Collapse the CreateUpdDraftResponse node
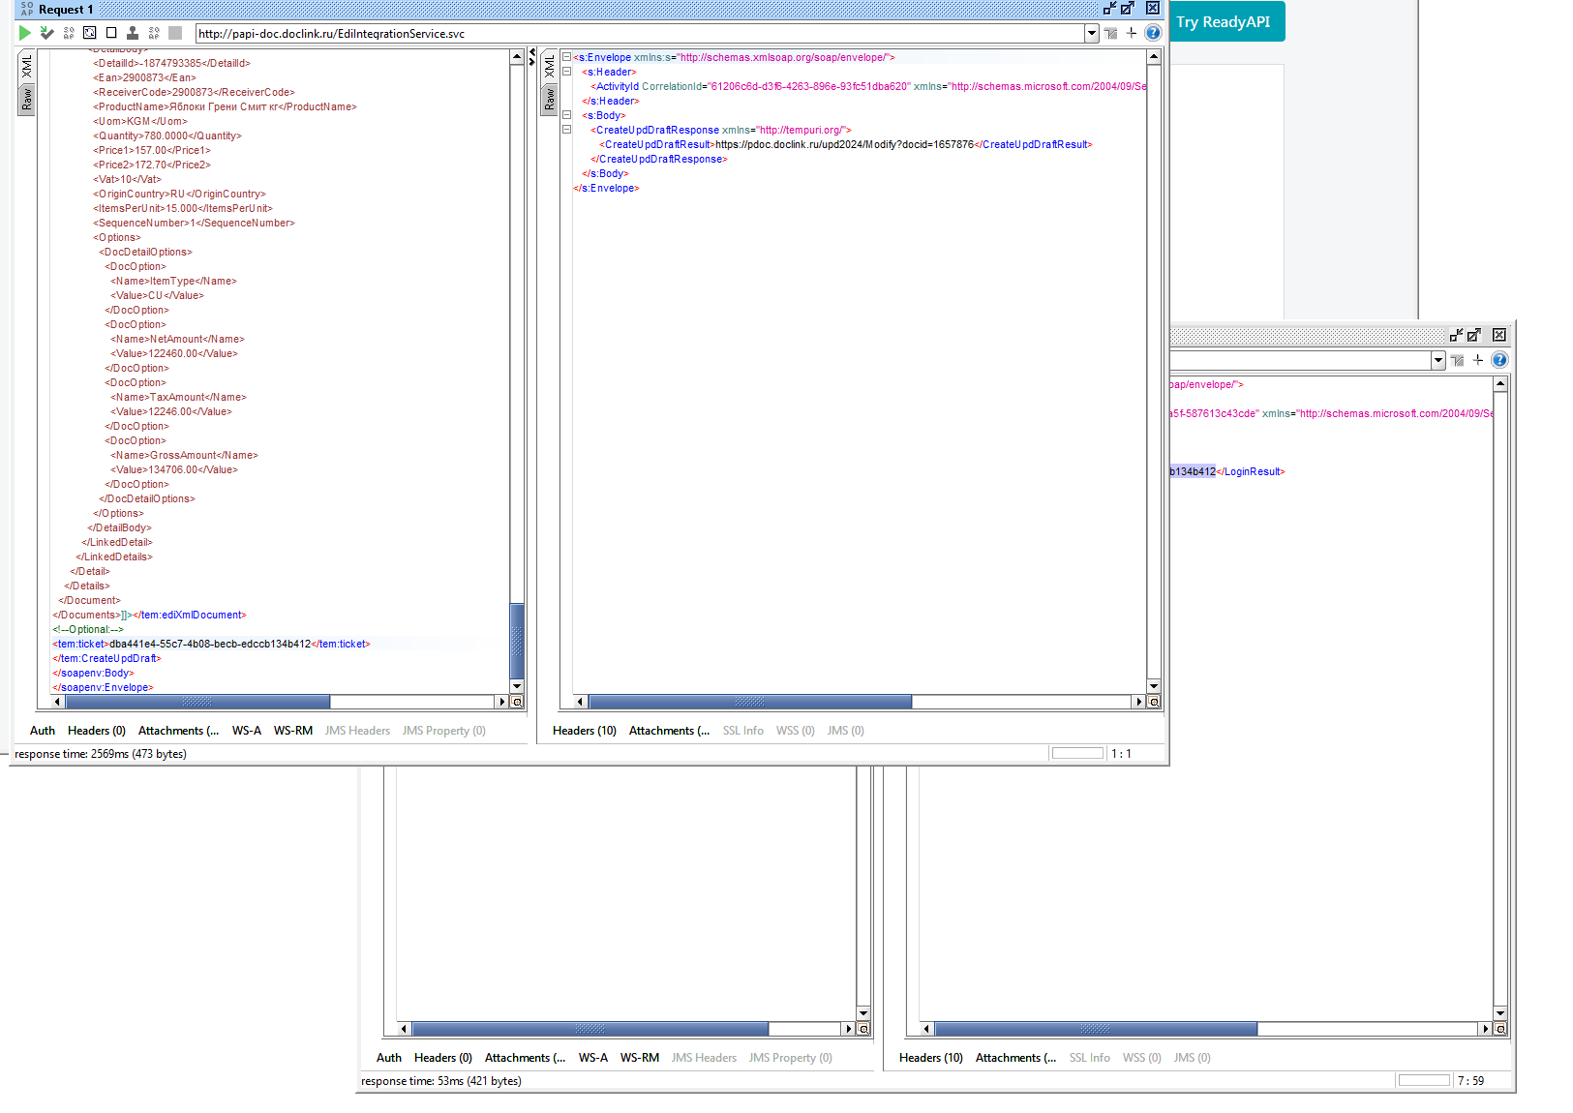 point(566,130)
